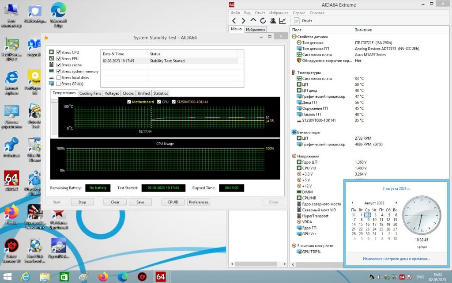Open Internet Explorer desktop icon
452x283 pixels.
click(x=11, y=83)
